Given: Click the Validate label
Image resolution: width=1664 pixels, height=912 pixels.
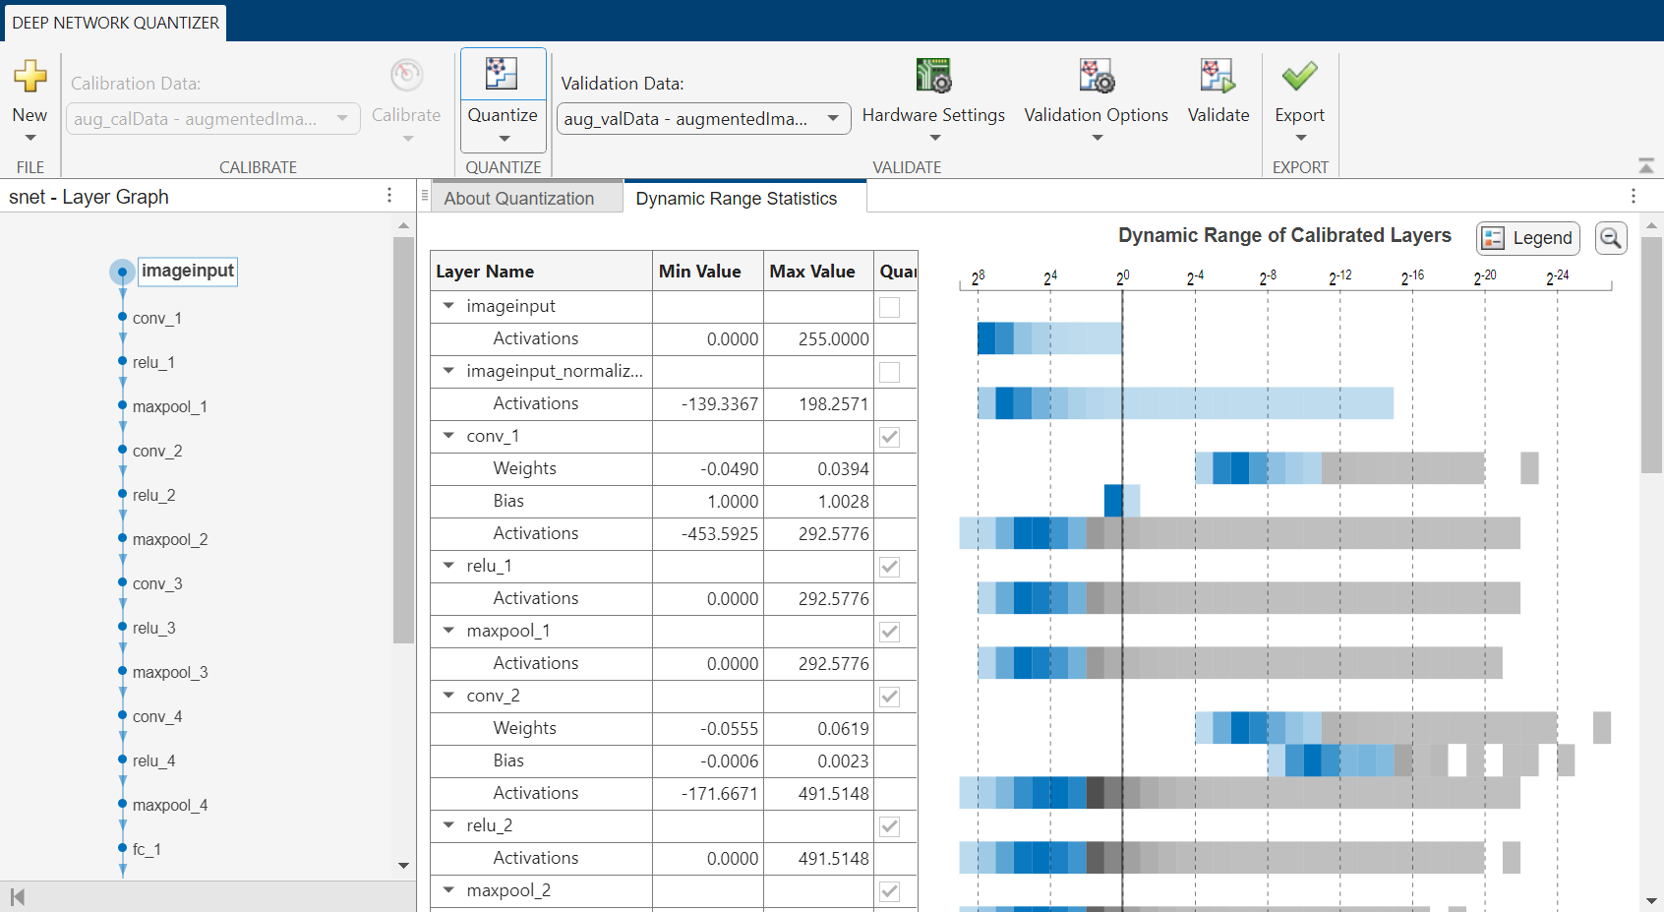Looking at the screenshot, I should click(x=1218, y=115).
